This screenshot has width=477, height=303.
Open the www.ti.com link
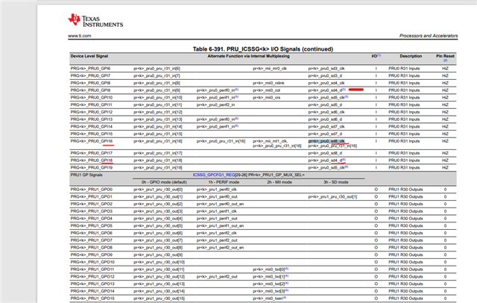click(80, 36)
